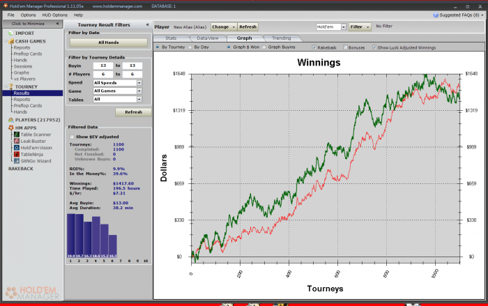This screenshot has height=306, width=488.
Task: Open TableNinja app icon
Action: coord(17,154)
